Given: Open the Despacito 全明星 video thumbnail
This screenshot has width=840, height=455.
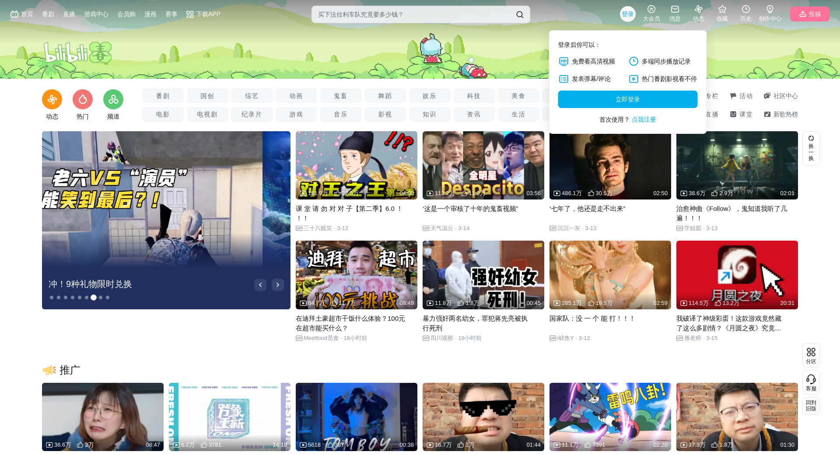Looking at the screenshot, I should pos(483,165).
